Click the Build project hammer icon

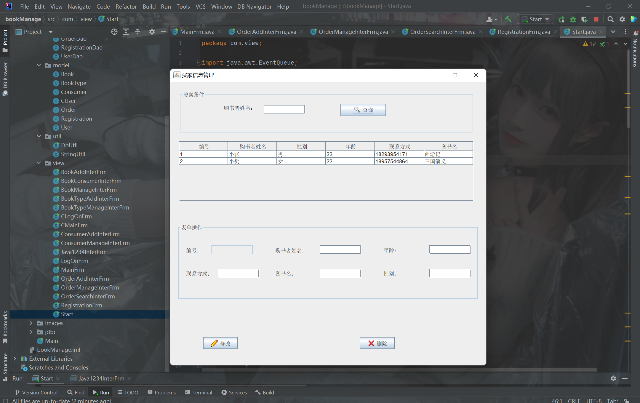[x=508, y=19]
